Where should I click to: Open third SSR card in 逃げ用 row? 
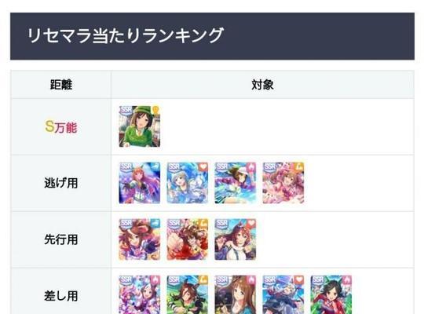(x=236, y=183)
